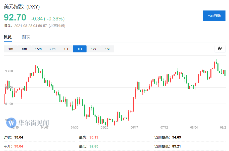Image resolution: width=229 pixels, height=151 pixels.
Task: Click the 92.70 current price
Action: pyautogui.click(x=15, y=17)
